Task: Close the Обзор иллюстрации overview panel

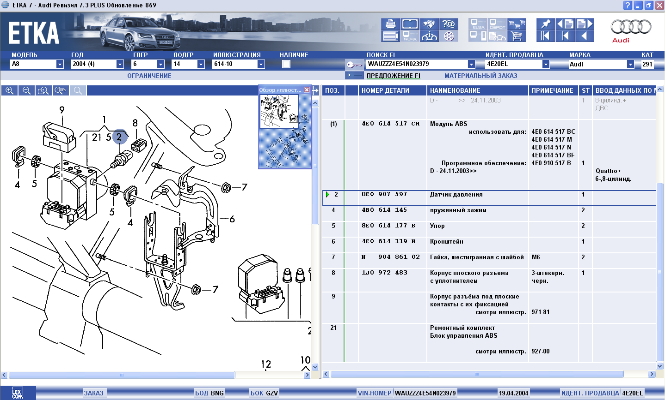Action: [307, 90]
